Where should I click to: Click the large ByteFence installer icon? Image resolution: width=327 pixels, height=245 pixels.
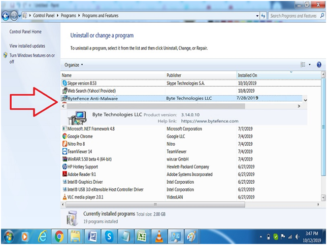(77, 118)
